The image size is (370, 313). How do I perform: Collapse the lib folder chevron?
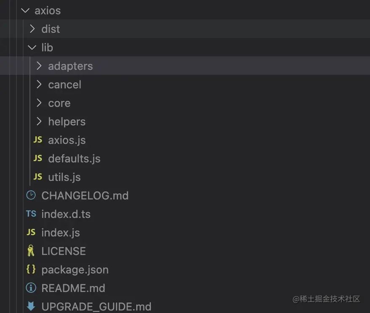pyautogui.click(x=32, y=48)
